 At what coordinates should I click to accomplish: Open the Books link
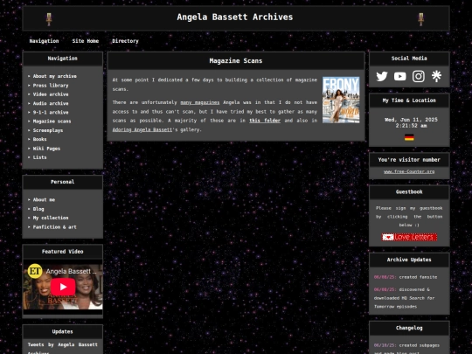39,139
